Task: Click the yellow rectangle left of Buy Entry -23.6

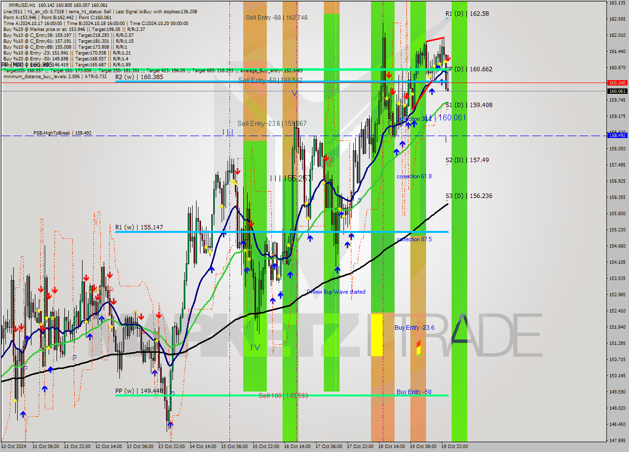Action: click(377, 335)
